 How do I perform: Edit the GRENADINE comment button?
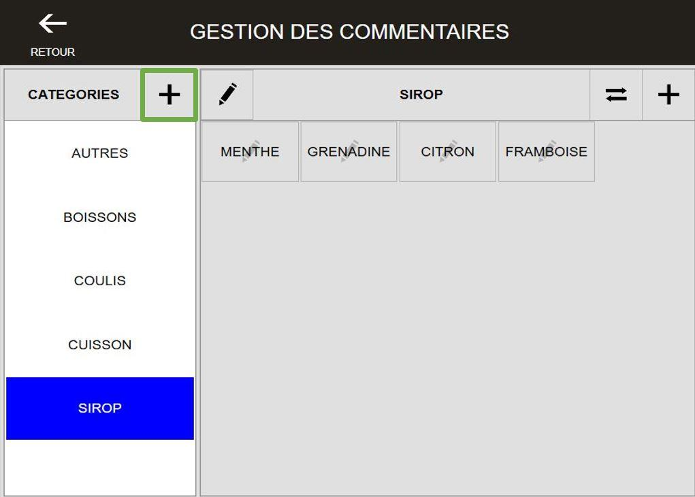[x=349, y=152]
